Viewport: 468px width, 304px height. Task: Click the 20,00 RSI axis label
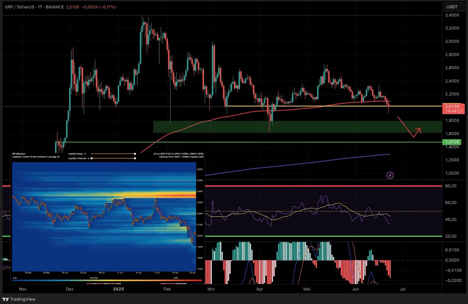pos(451,236)
